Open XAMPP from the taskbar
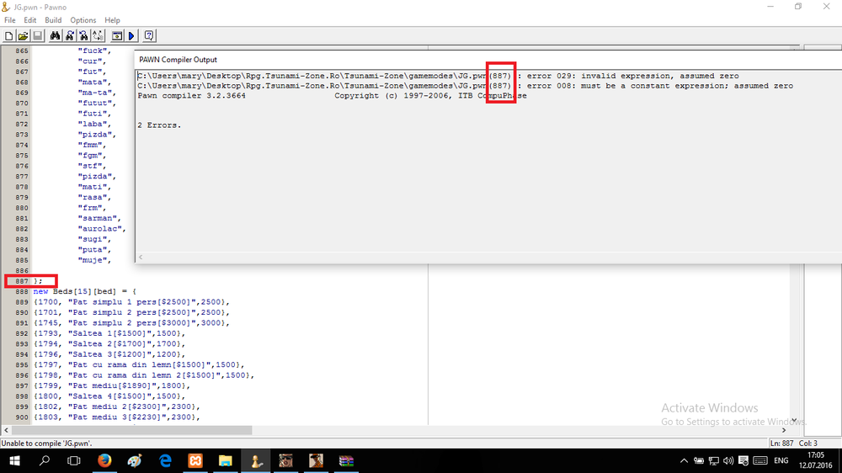The width and height of the screenshot is (842, 473). coord(195,460)
